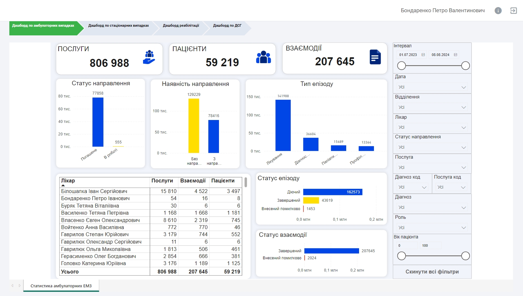This screenshot has width=523, height=296.
Task: Sort table by Пацієнти column header
Action: [223, 181]
